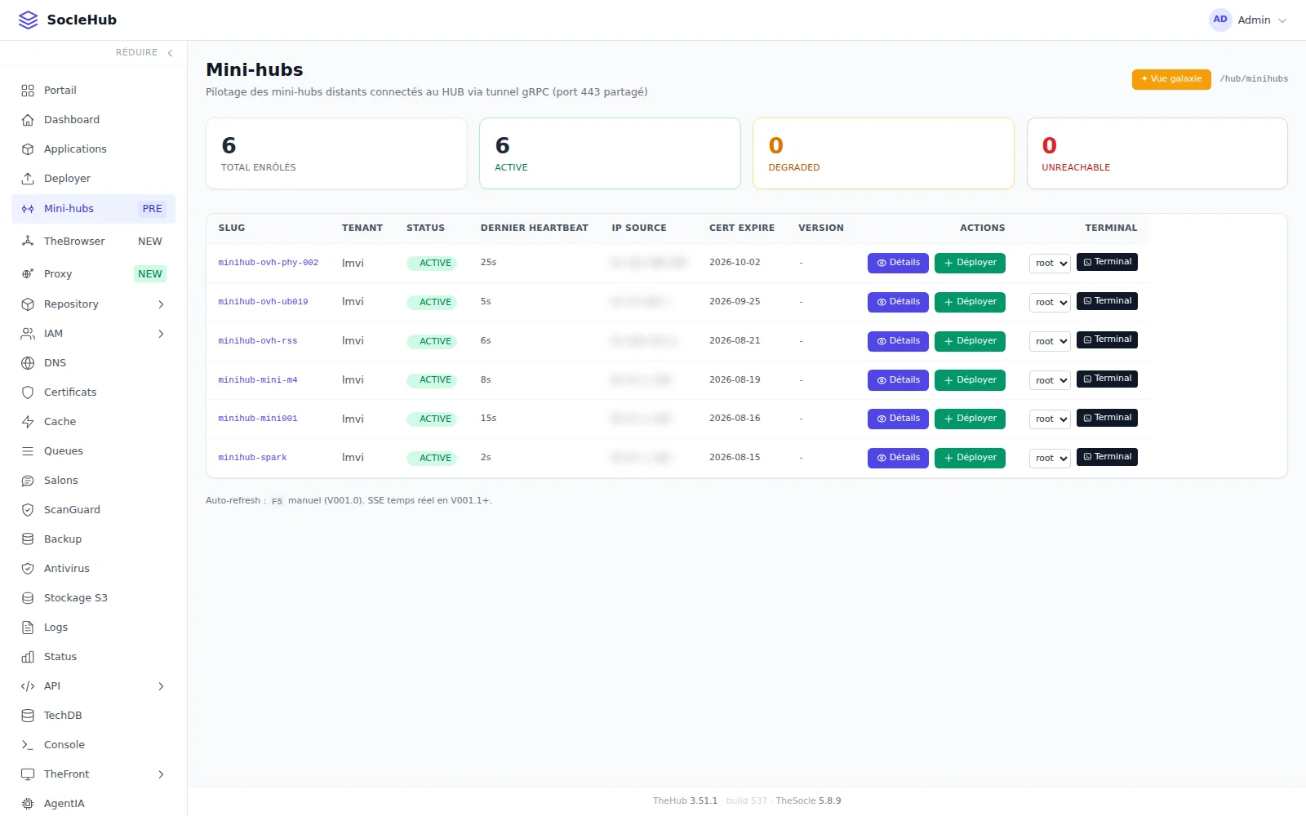Click the DEGRADED counter card
Image resolution: width=1306 pixels, height=816 pixels.
(x=883, y=153)
